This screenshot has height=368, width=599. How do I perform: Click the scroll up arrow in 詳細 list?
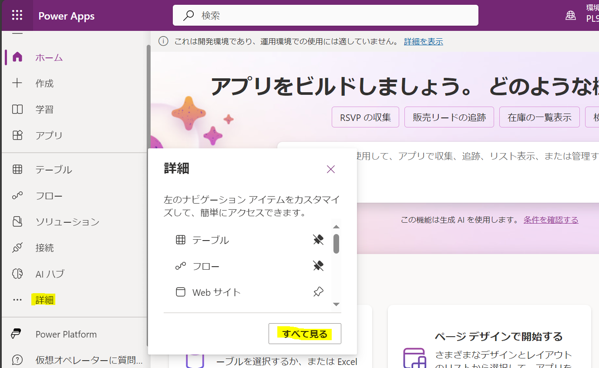pyautogui.click(x=336, y=227)
